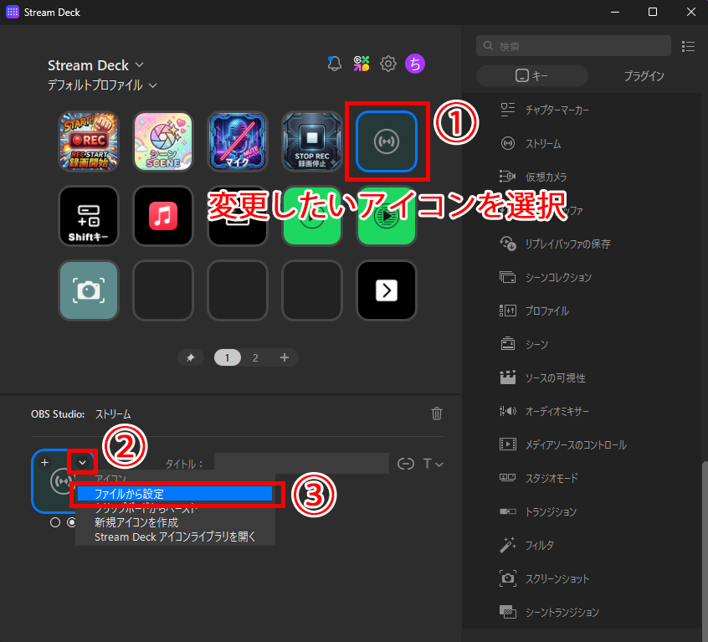
Task: Select the empty key beside the camera key
Action: tap(163, 290)
